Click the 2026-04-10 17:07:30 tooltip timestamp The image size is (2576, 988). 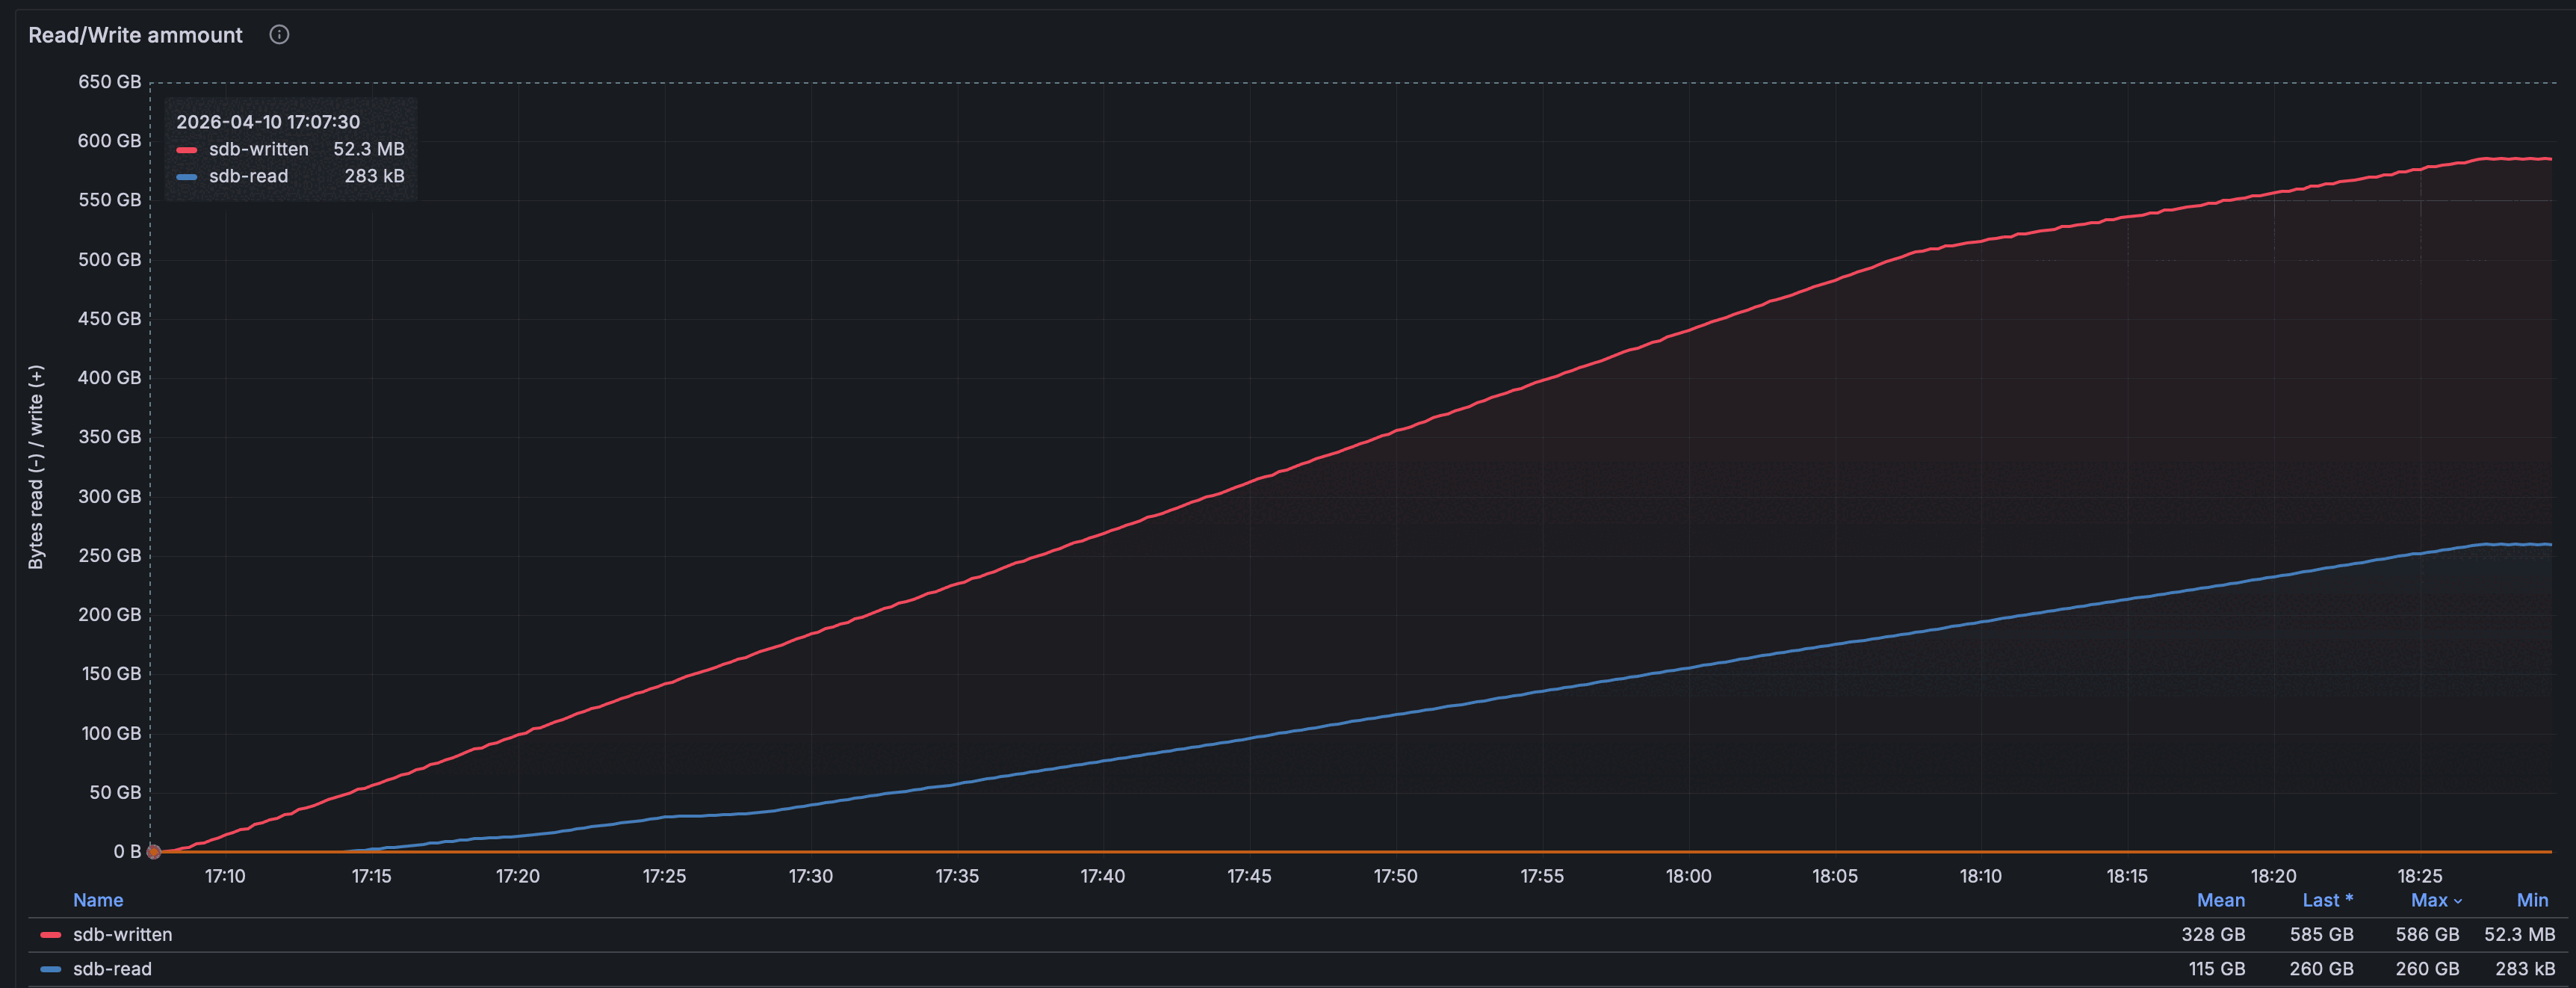point(268,122)
